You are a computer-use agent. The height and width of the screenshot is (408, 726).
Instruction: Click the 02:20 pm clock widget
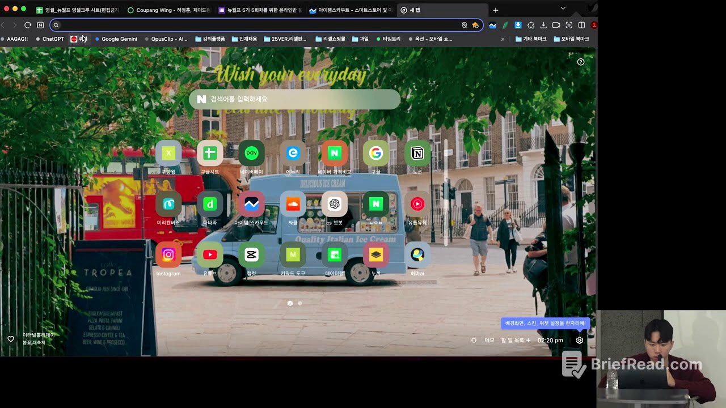pyautogui.click(x=550, y=340)
